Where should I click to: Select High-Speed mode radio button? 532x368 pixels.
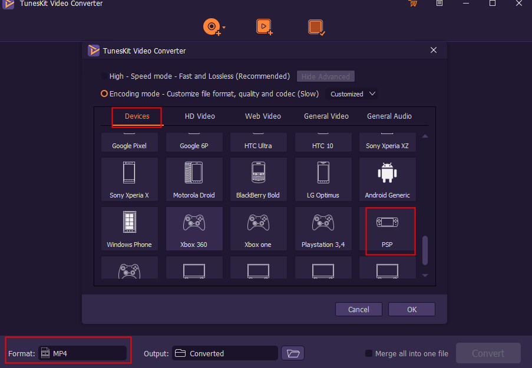104,76
